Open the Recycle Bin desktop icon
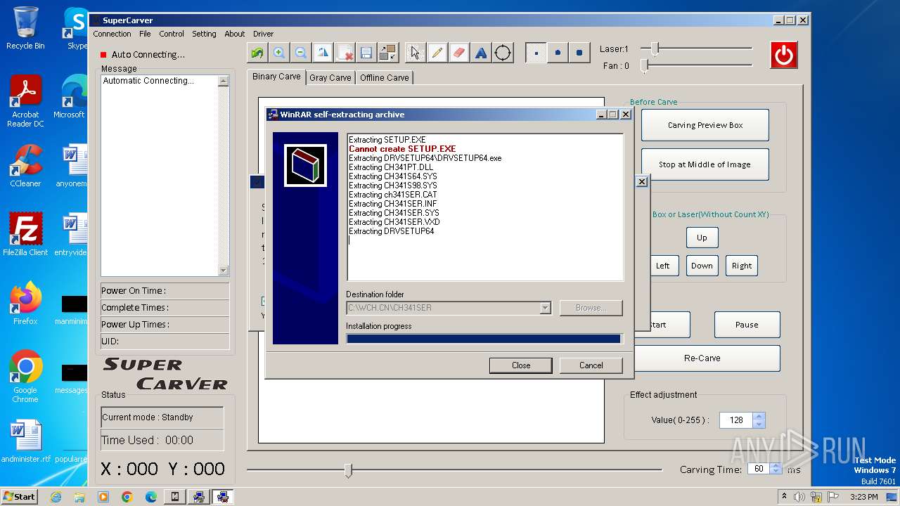 coord(25,28)
